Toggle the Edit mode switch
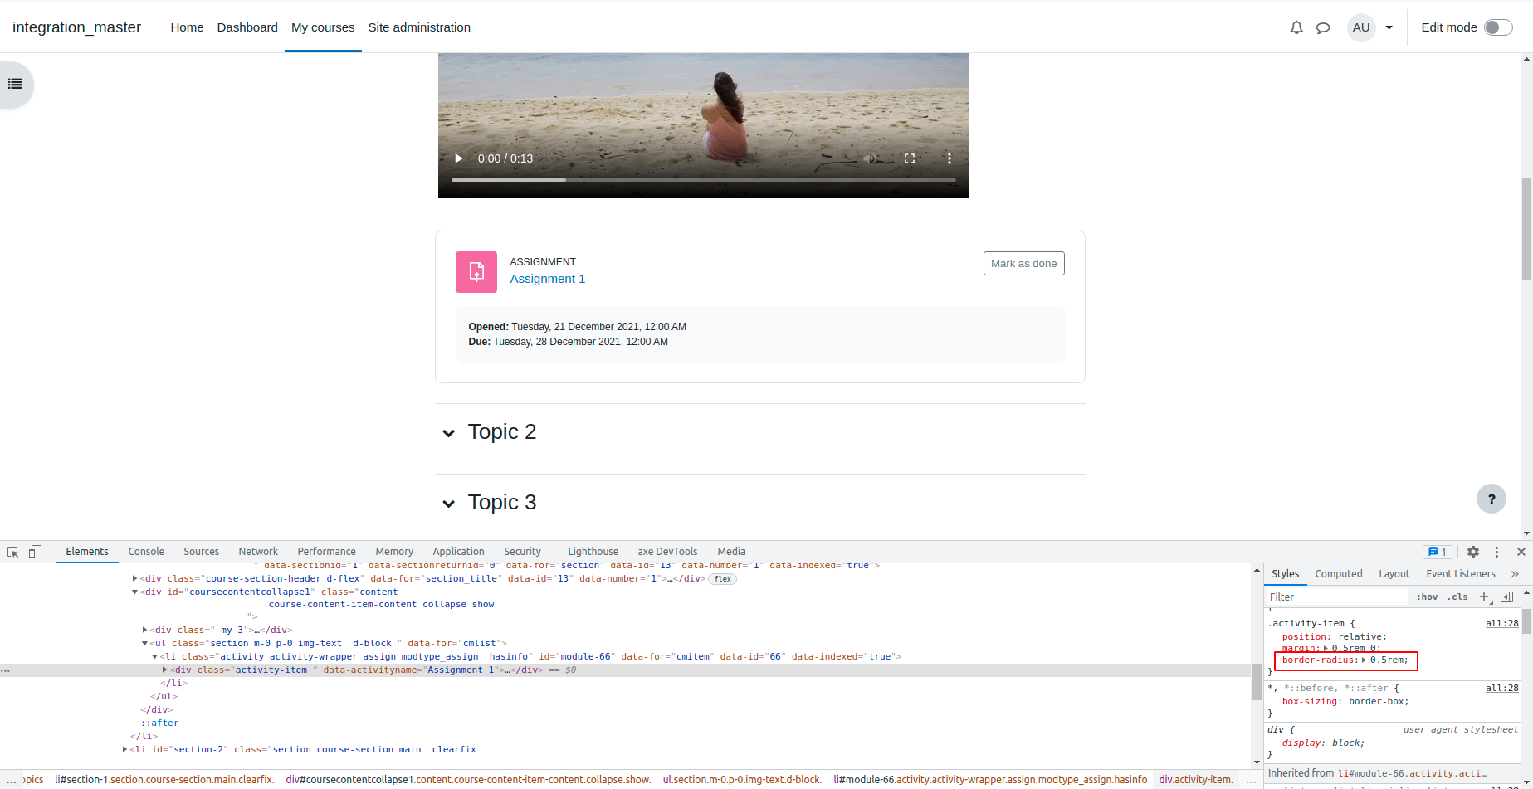Viewport: 1533px width, 789px height. (x=1498, y=27)
